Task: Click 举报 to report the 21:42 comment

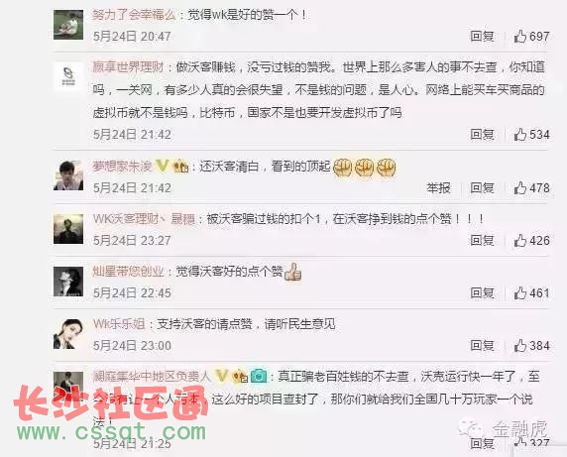Action: (438, 188)
